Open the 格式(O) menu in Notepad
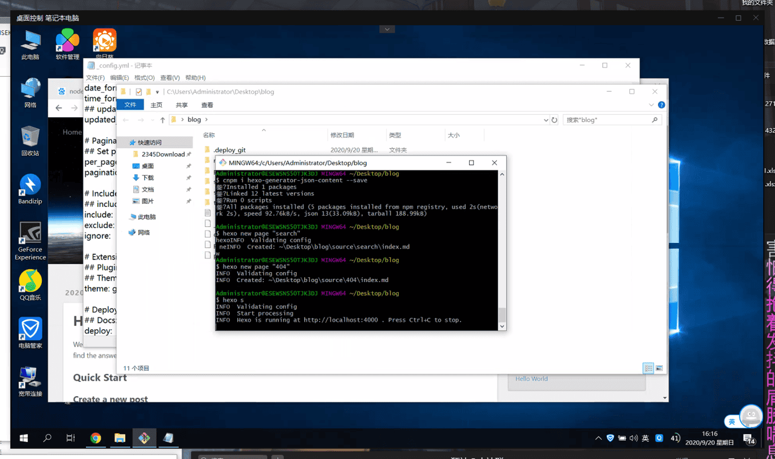Screen dimensions: 775x459 click(144, 78)
